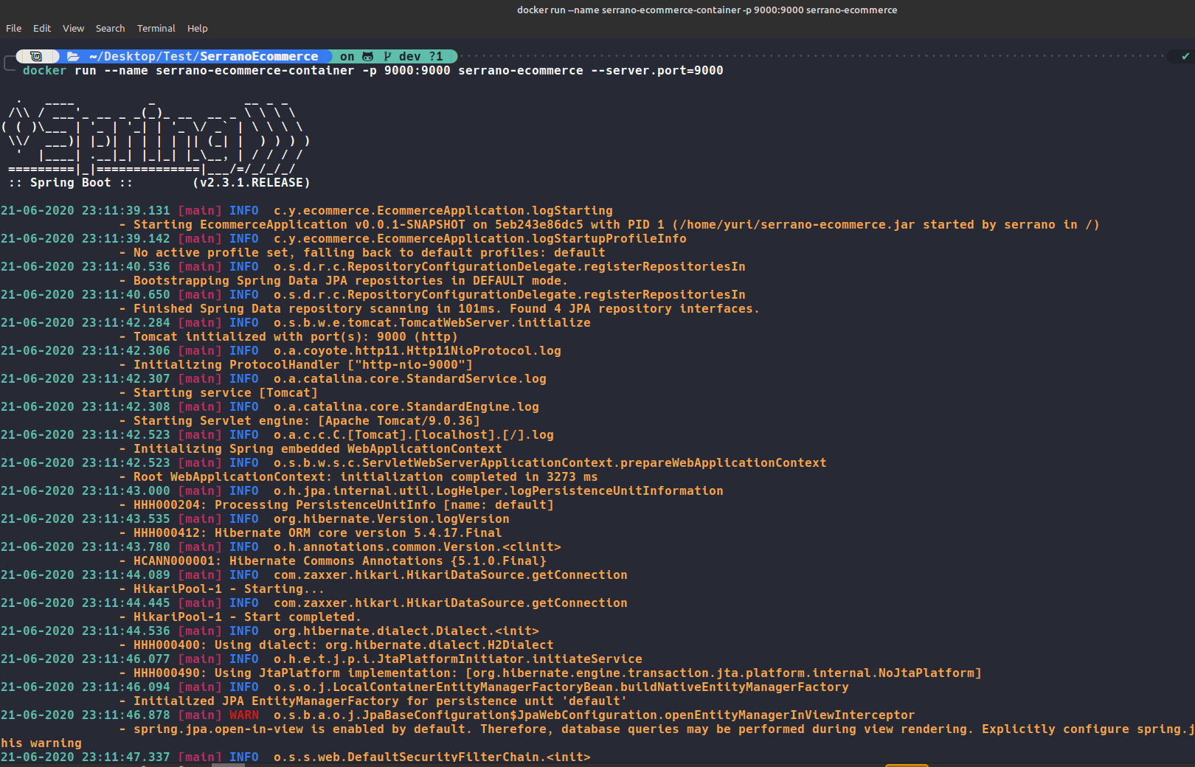Click 'Starting EcommerceApplication v0.0.1-SNAPSHOT' message
Screen dimensions: 1195x767
coord(299,224)
